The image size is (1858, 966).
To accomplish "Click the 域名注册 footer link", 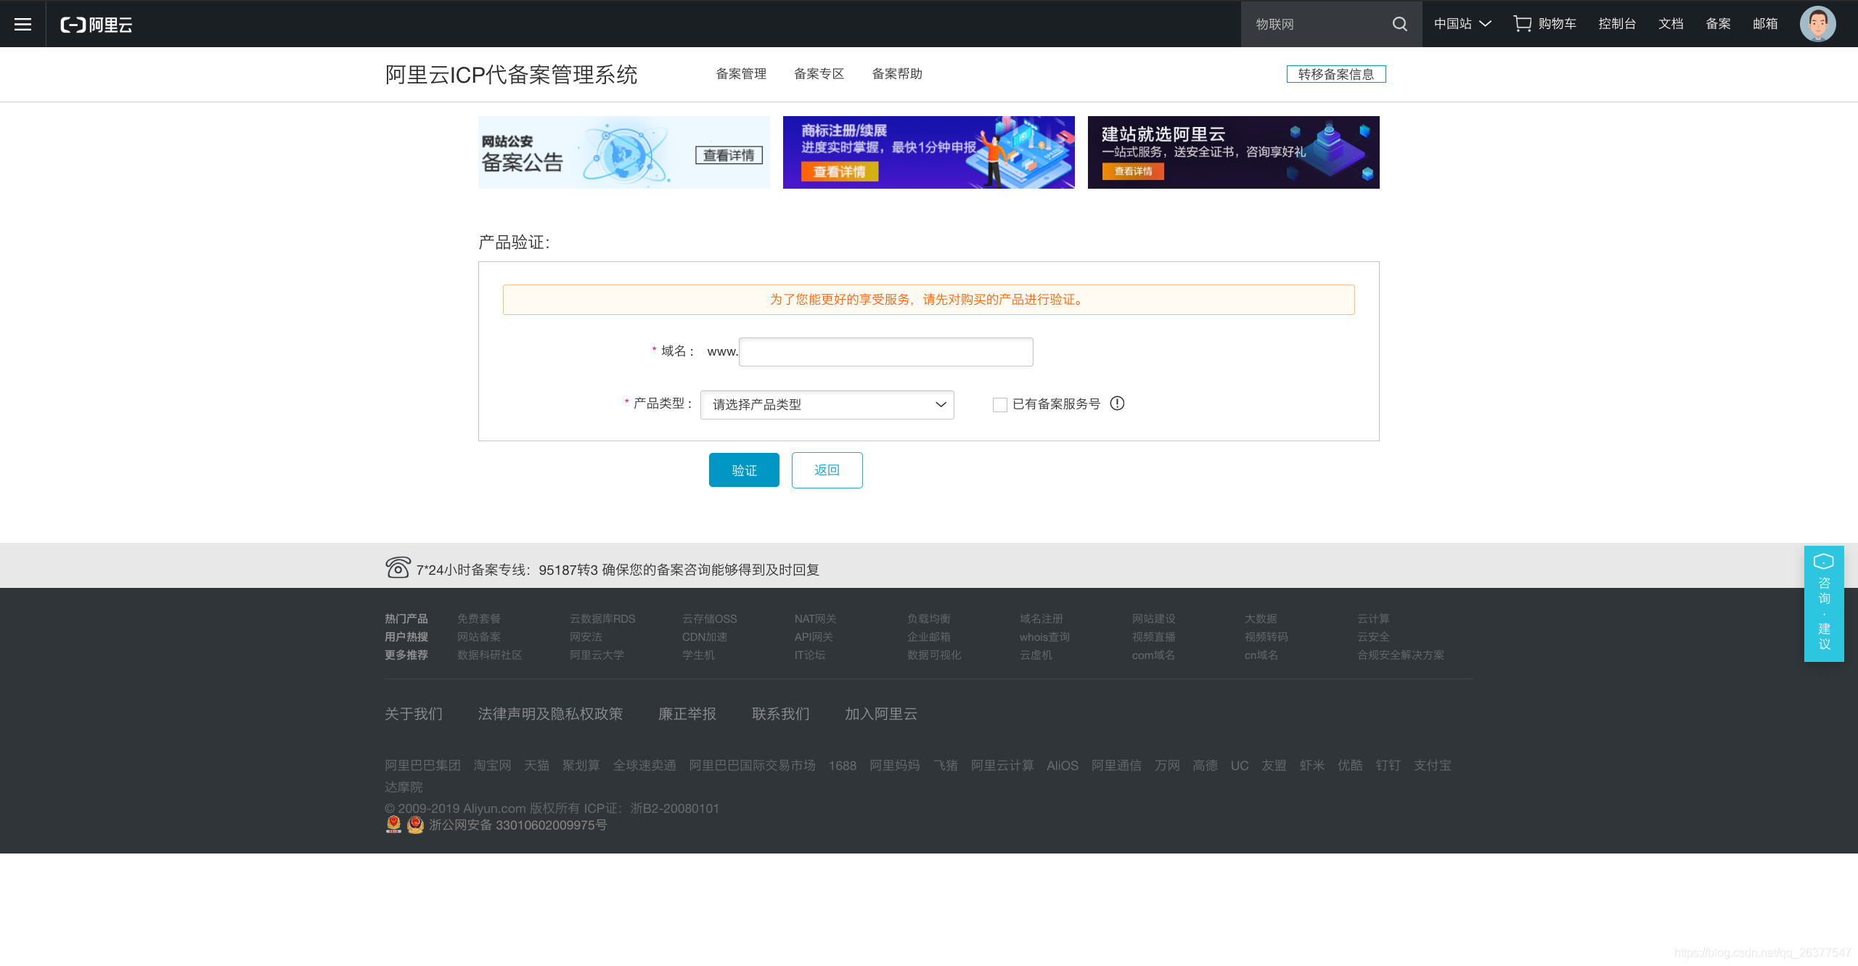I will [1041, 618].
